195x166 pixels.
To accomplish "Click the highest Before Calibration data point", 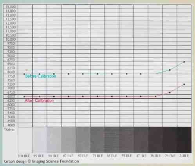I will [184, 62].
